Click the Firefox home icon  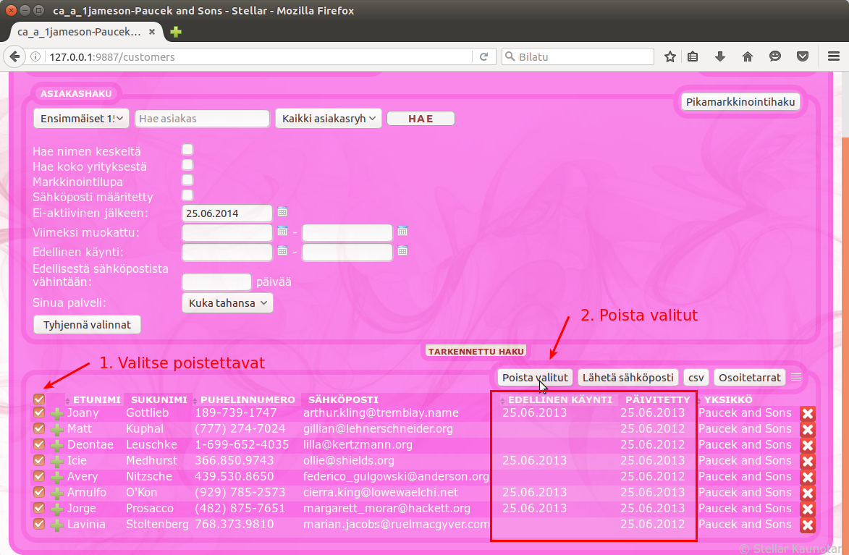click(x=748, y=56)
